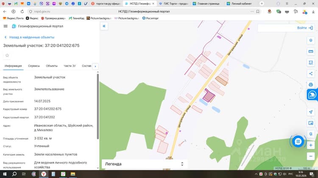318x178 pixels.
Task: Open Windows taskbar search
Action: (14, 174)
